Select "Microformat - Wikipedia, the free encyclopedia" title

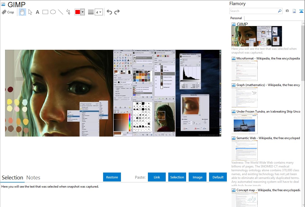coord(268,58)
